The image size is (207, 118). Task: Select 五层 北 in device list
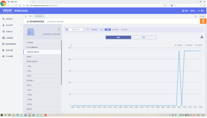(x=29, y=85)
